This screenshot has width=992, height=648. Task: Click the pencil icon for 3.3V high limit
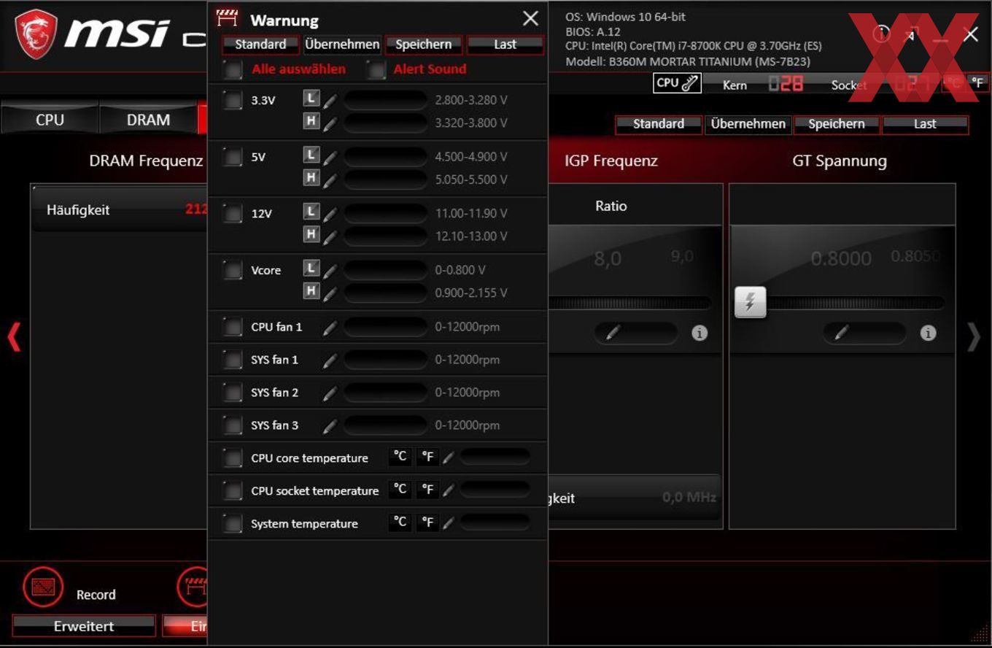point(330,123)
